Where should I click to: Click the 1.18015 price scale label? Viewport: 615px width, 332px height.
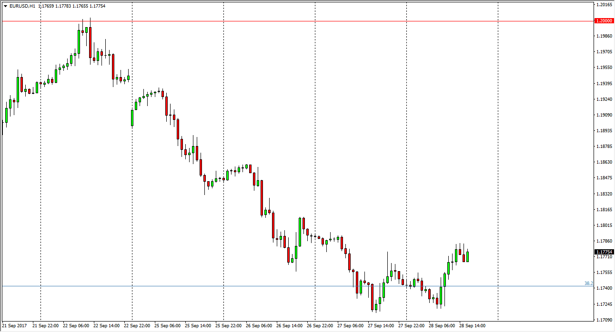[604, 225]
